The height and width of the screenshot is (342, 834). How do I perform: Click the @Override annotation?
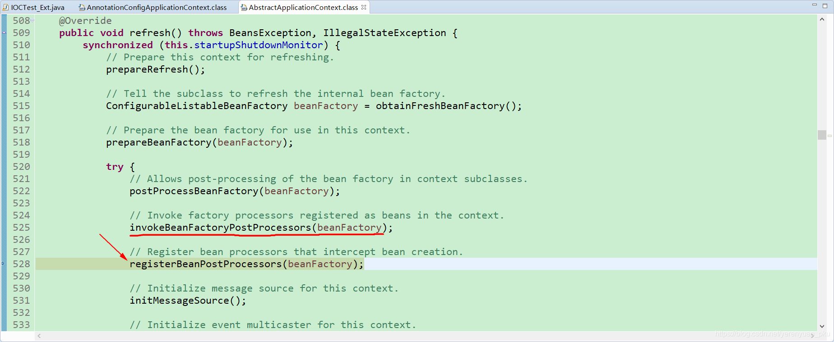click(85, 21)
